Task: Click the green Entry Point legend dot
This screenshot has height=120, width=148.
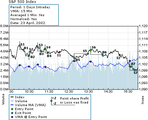Action: coord(12,109)
